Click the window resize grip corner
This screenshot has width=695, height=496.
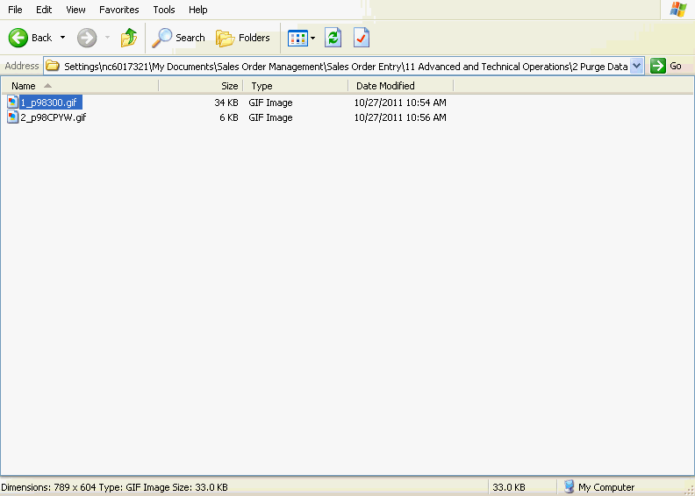pyautogui.click(x=690, y=490)
